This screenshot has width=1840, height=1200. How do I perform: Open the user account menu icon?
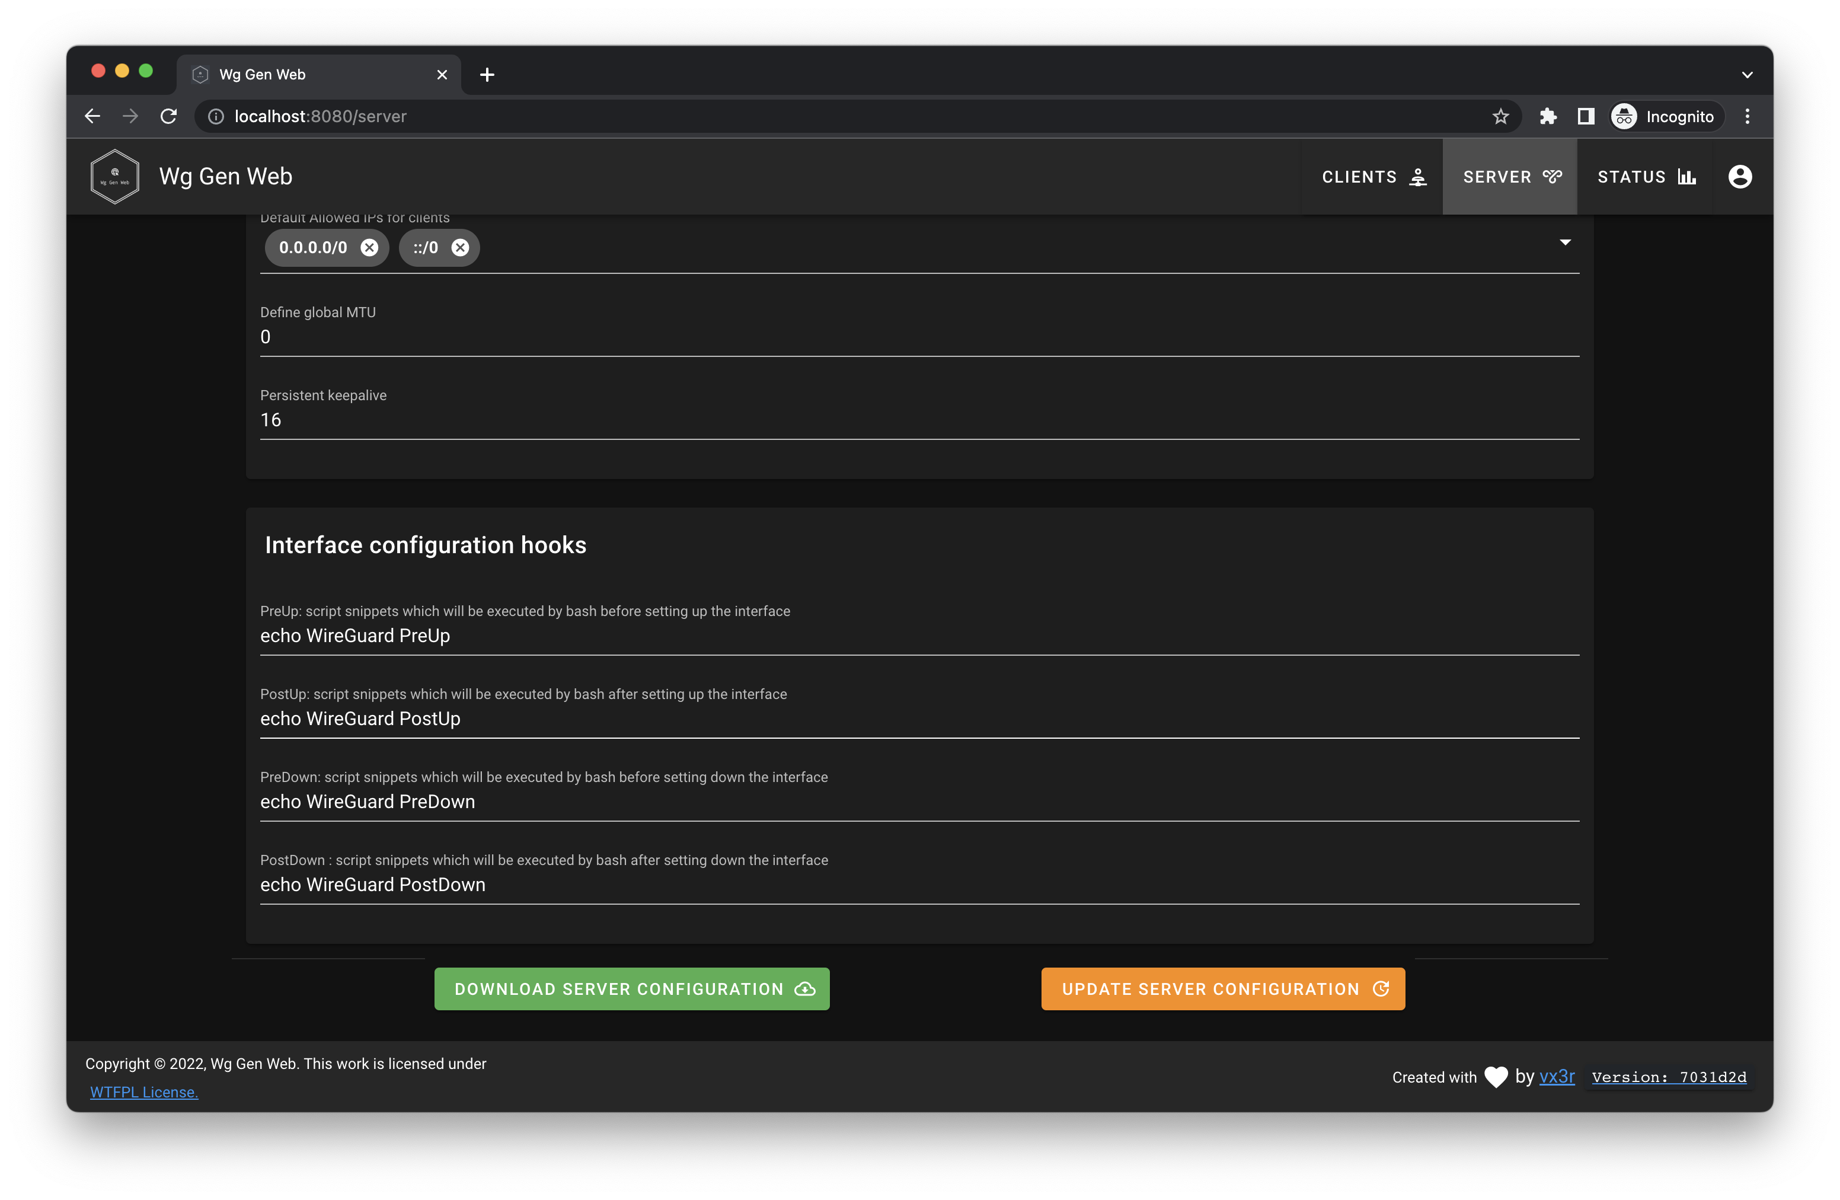point(1739,177)
